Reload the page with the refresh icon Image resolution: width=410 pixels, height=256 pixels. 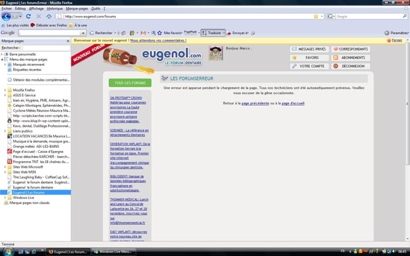[28, 16]
